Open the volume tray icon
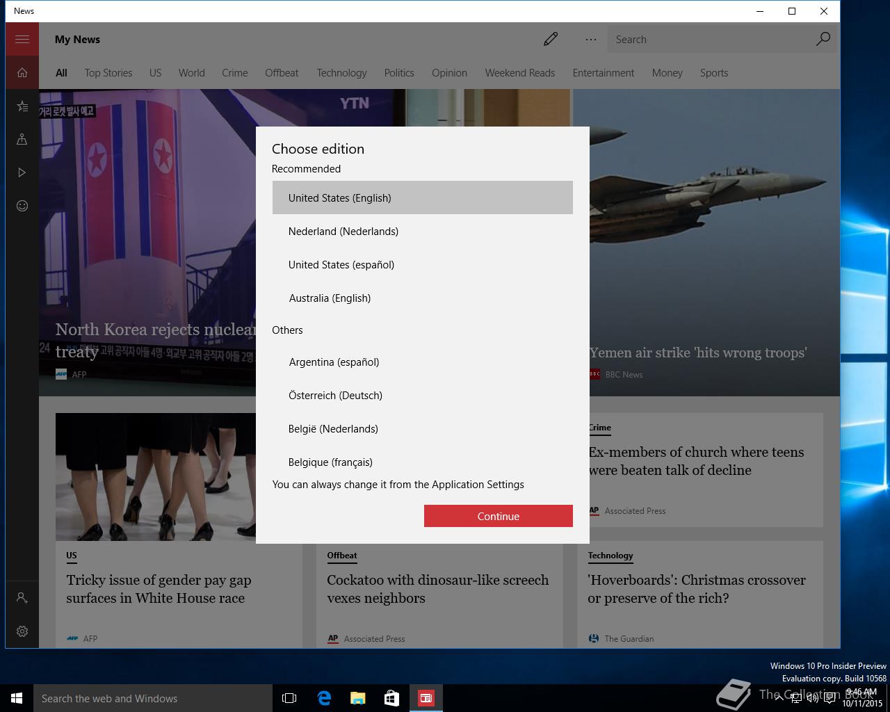 pos(812,698)
